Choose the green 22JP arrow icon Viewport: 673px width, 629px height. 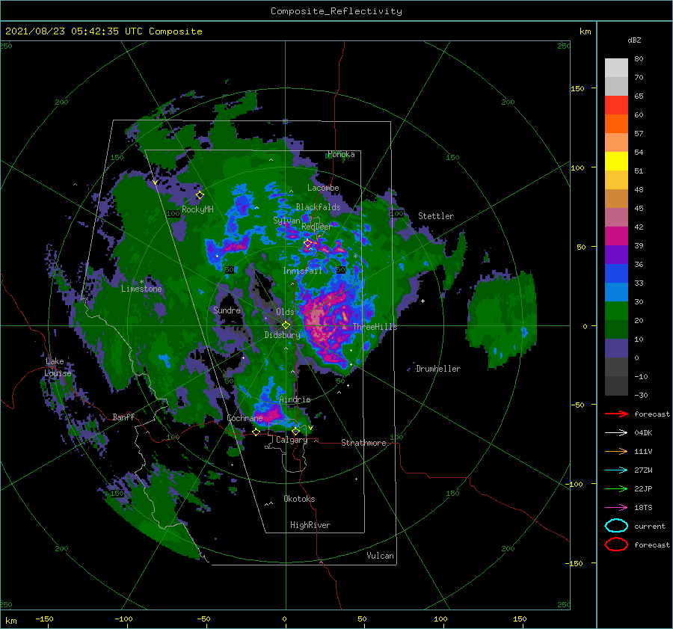coord(616,488)
